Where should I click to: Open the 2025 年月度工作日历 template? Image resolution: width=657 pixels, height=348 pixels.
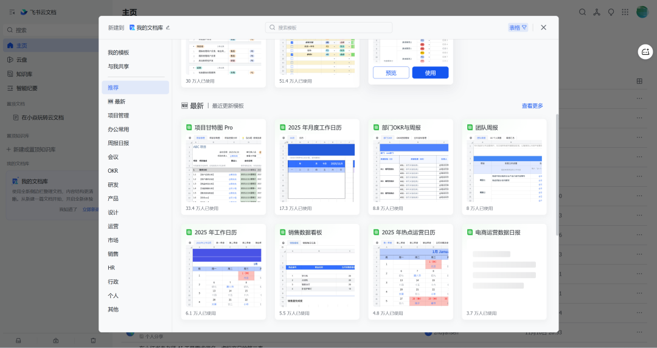[x=317, y=167]
